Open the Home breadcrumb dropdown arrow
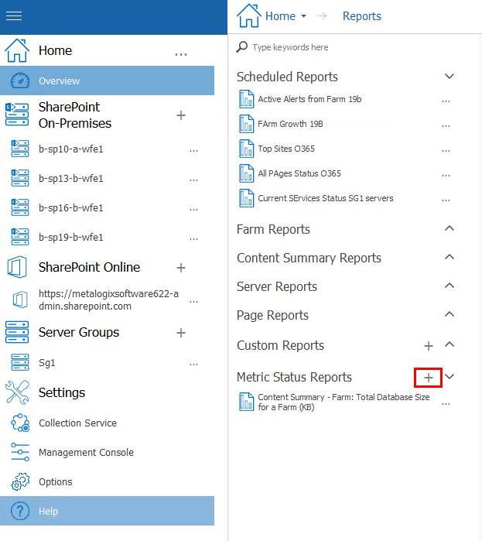Screen dimensions: 482x541 click(x=303, y=16)
